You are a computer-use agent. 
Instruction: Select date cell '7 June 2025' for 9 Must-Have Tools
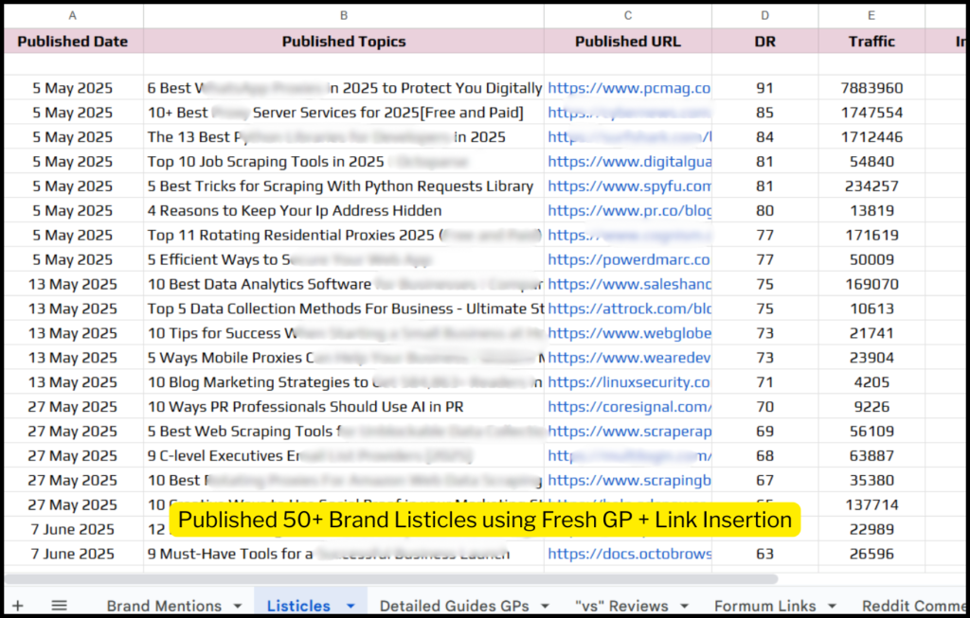coord(73,554)
